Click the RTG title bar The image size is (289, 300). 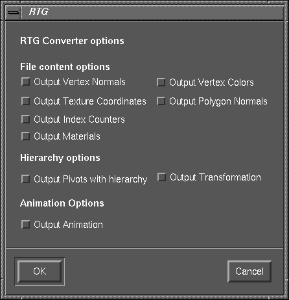pyautogui.click(x=152, y=12)
